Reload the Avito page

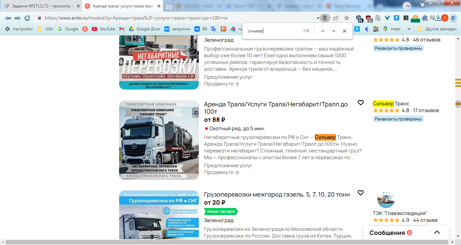tap(27, 18)
